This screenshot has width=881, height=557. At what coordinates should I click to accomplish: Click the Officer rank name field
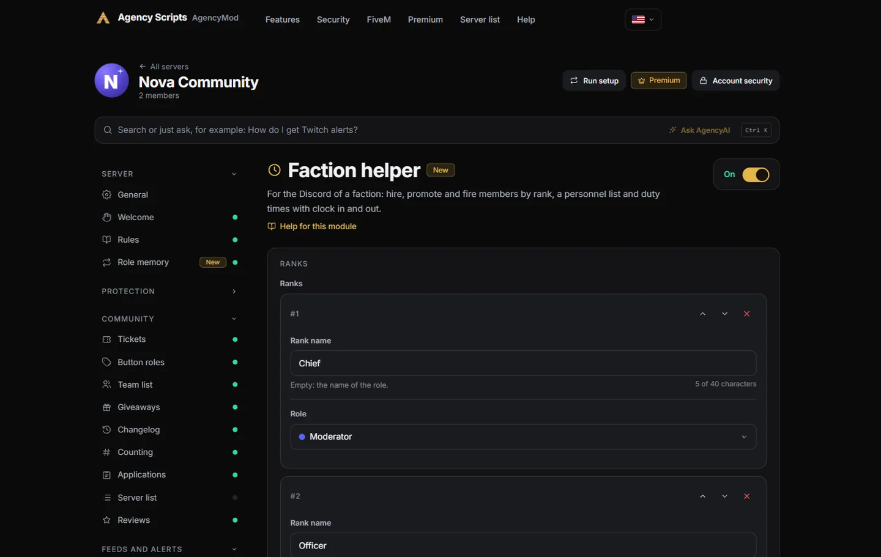[523, 545]
